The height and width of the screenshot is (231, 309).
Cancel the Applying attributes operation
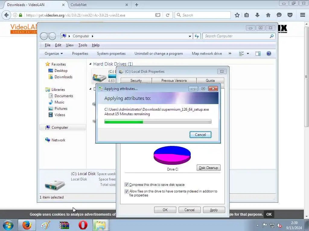[x=200, y=135]
